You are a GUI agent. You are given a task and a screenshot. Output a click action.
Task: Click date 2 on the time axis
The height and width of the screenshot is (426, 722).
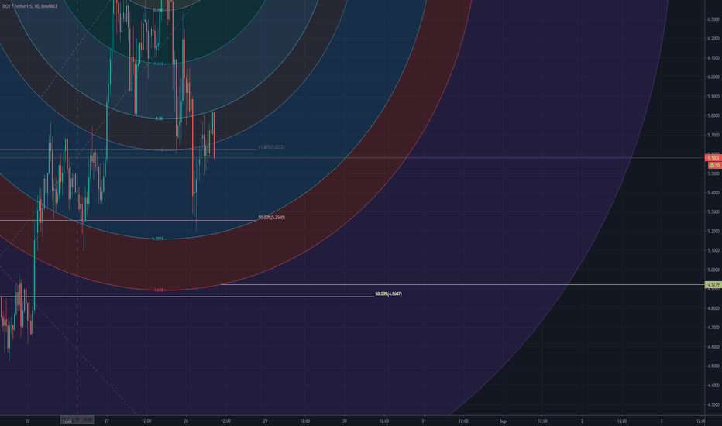pos(582,421)
